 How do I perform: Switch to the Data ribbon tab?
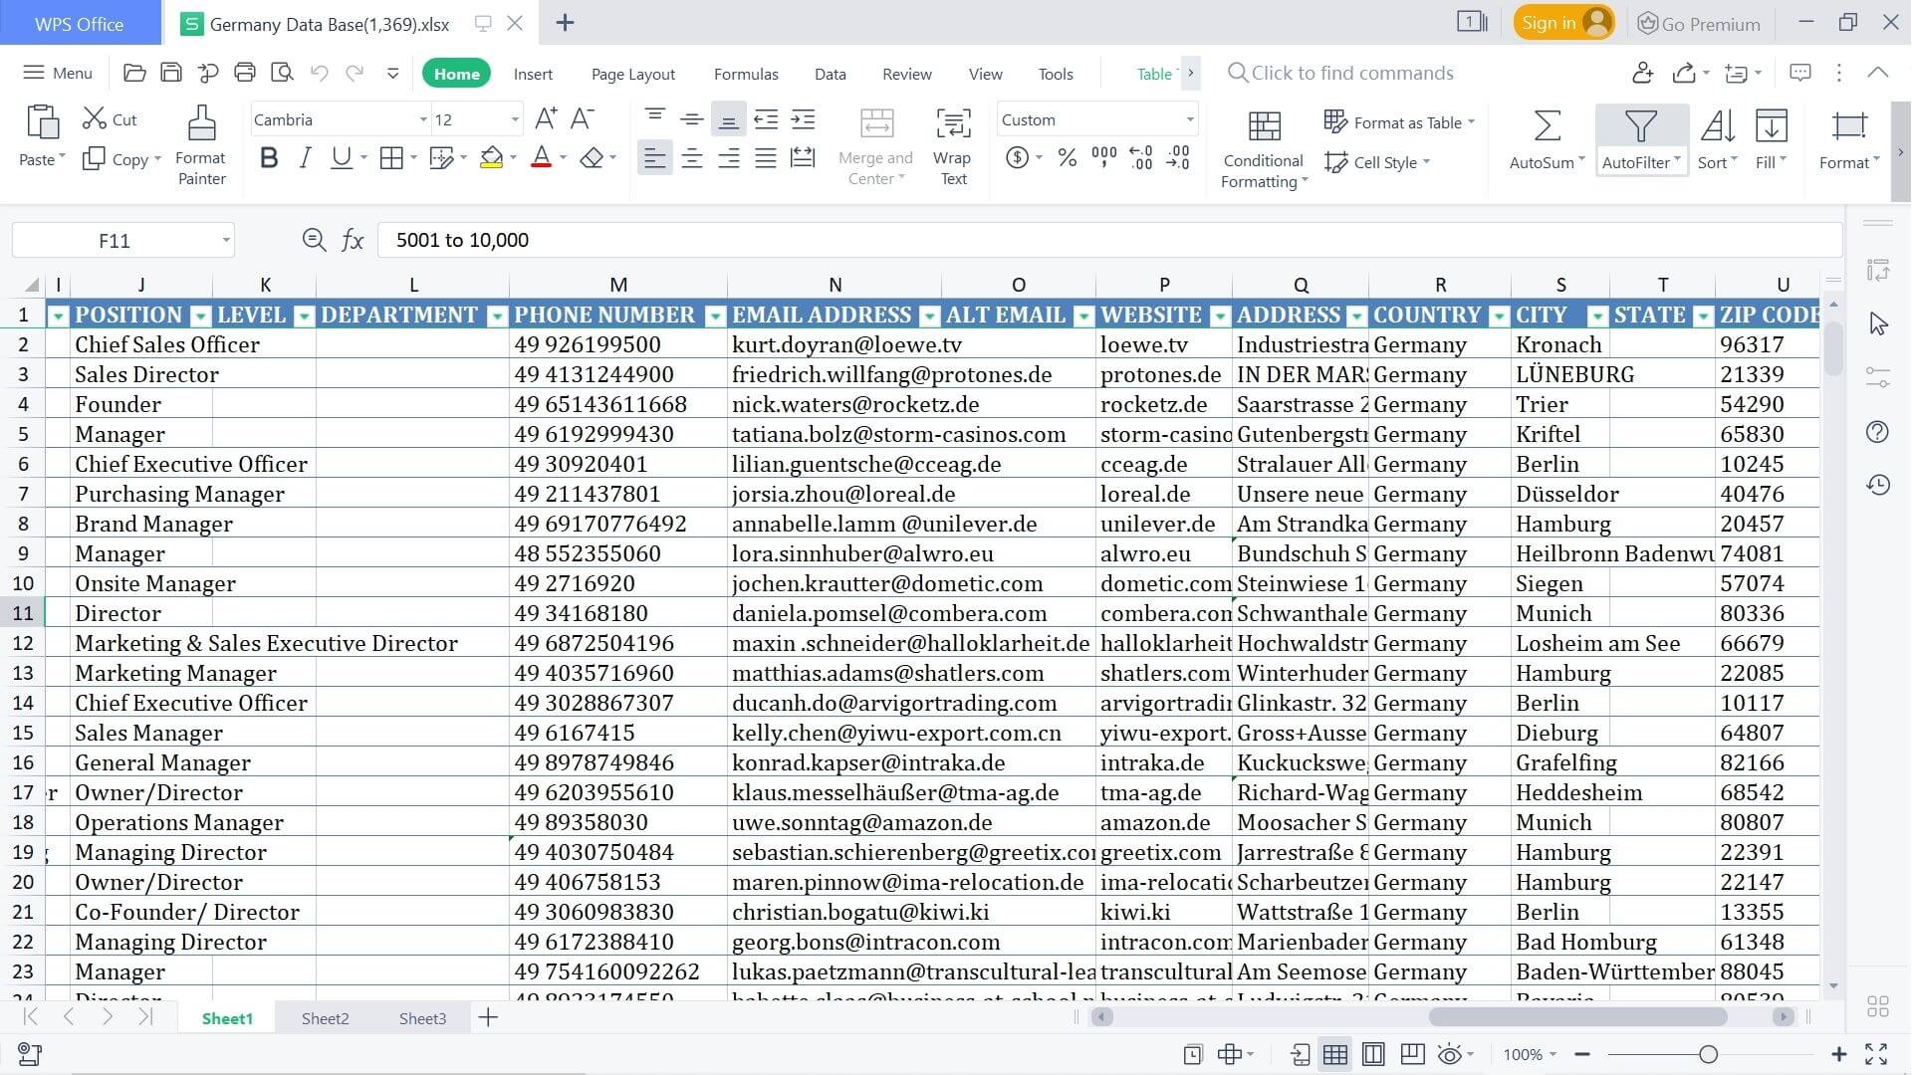click(830, 73)
